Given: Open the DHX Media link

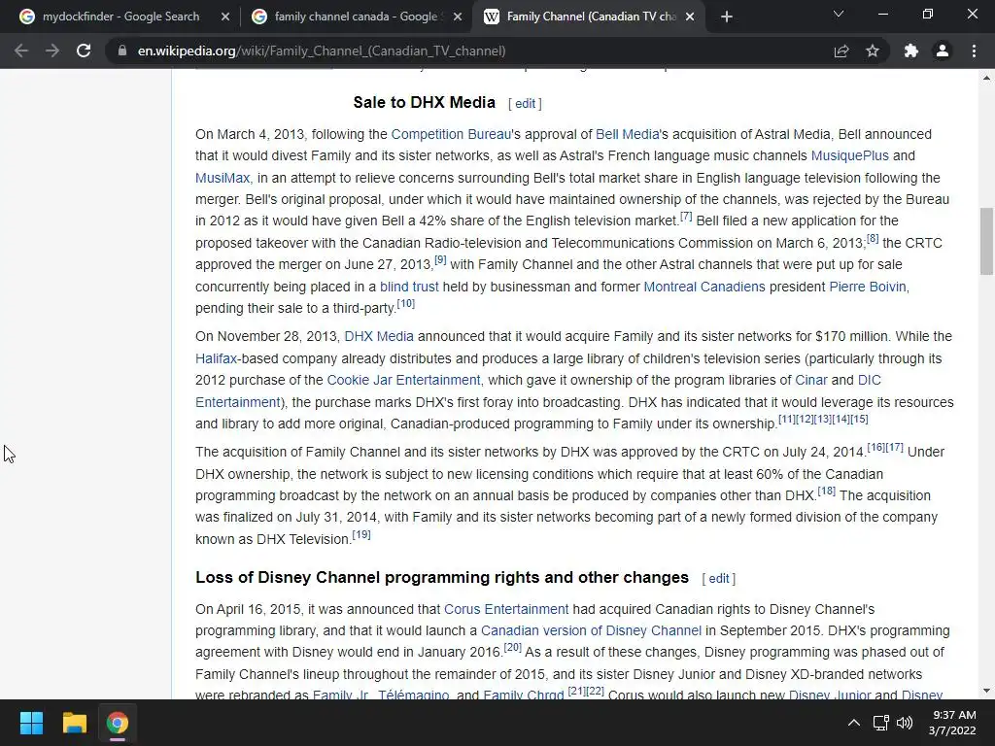Looking at the screenshot, I should click(379, 336).
